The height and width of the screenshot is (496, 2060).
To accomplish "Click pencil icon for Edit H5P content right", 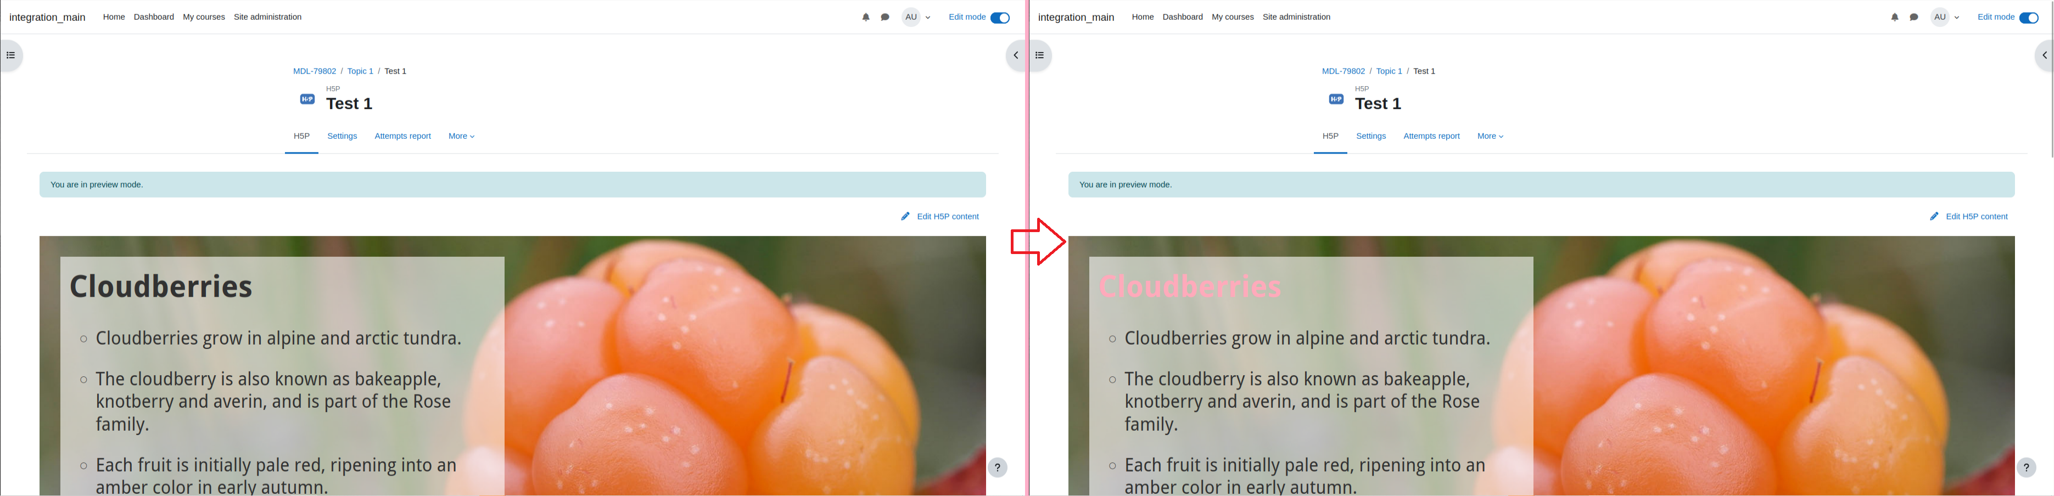I will tap(1934, 216).
